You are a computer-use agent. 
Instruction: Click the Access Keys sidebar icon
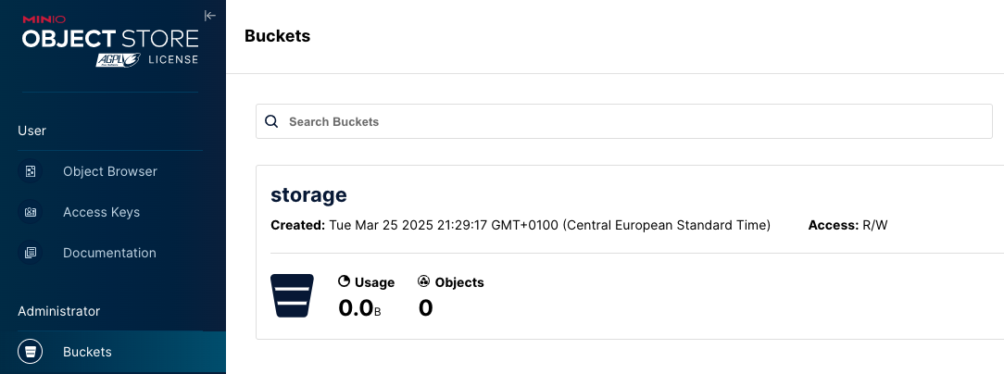[x=31, y=212]
